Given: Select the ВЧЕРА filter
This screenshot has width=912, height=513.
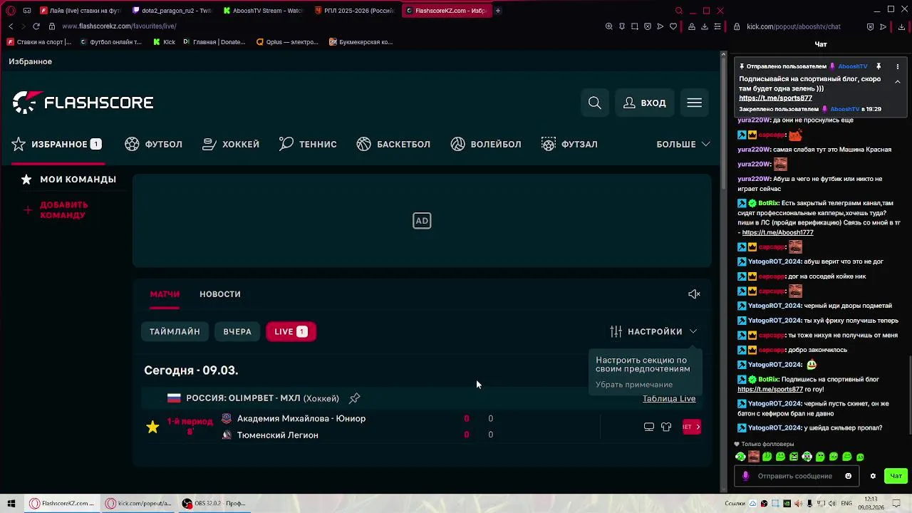Looking at the screenshot, I should pyautogui.click(x=237, y=331).
